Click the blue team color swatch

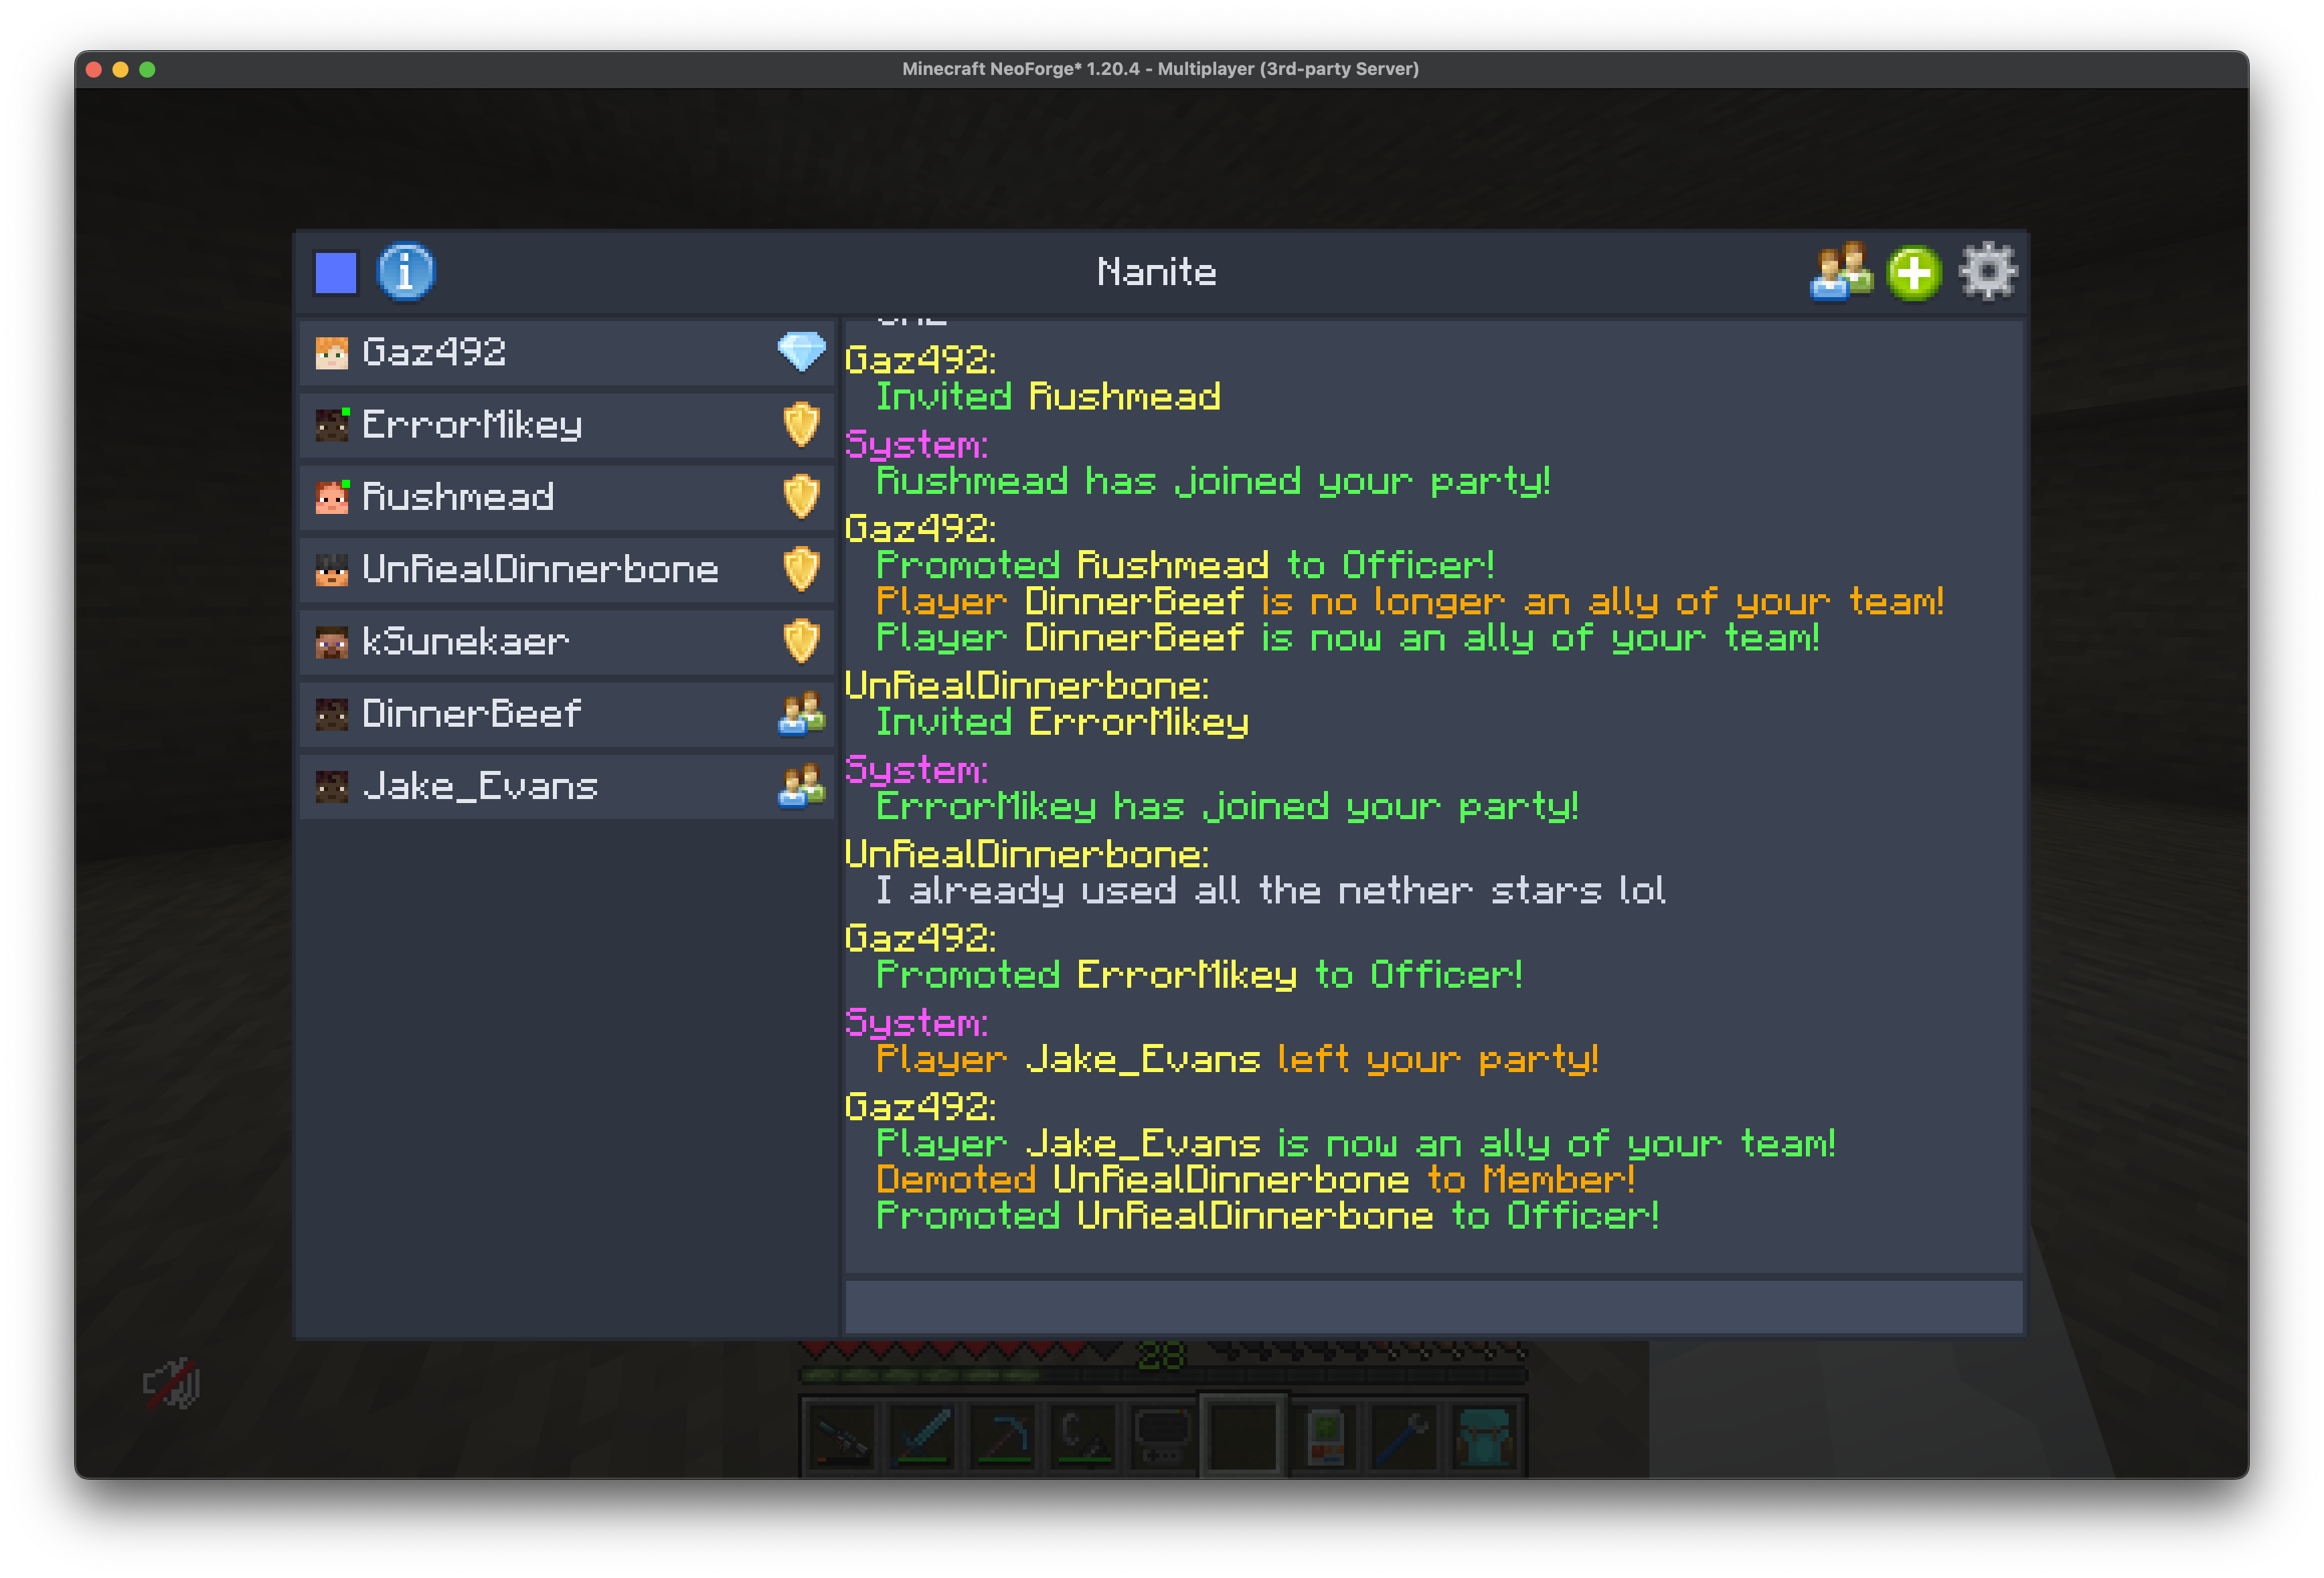click(336, 271)
